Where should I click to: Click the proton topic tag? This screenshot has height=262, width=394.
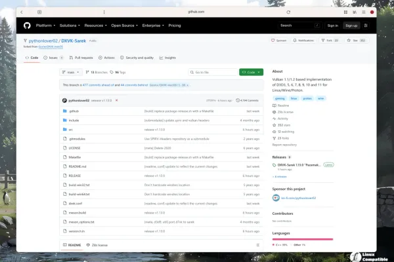[307, 98]
